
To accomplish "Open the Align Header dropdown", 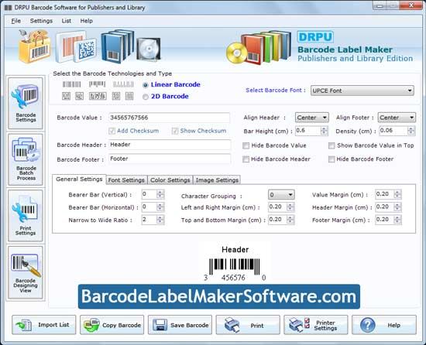I will (312, 118).
